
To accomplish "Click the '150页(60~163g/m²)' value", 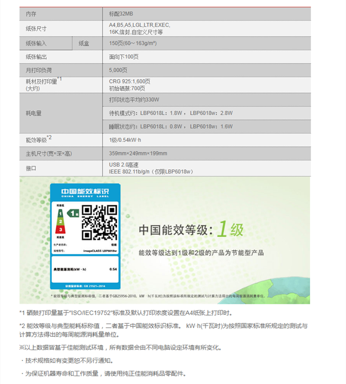I will (133, 43).
